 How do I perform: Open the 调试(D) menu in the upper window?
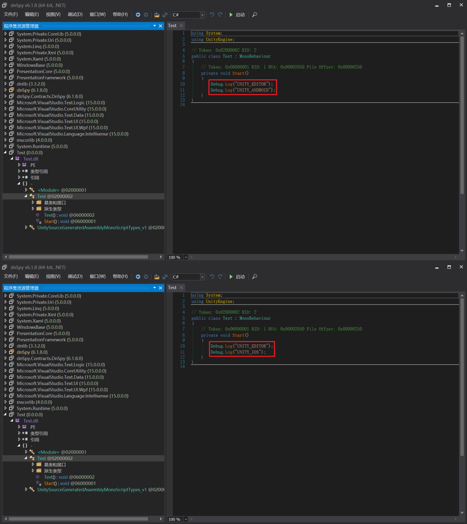[75, 14]
